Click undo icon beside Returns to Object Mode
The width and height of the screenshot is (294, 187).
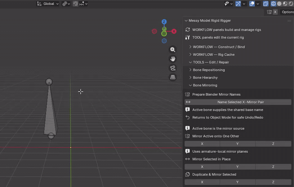(187, 118)
